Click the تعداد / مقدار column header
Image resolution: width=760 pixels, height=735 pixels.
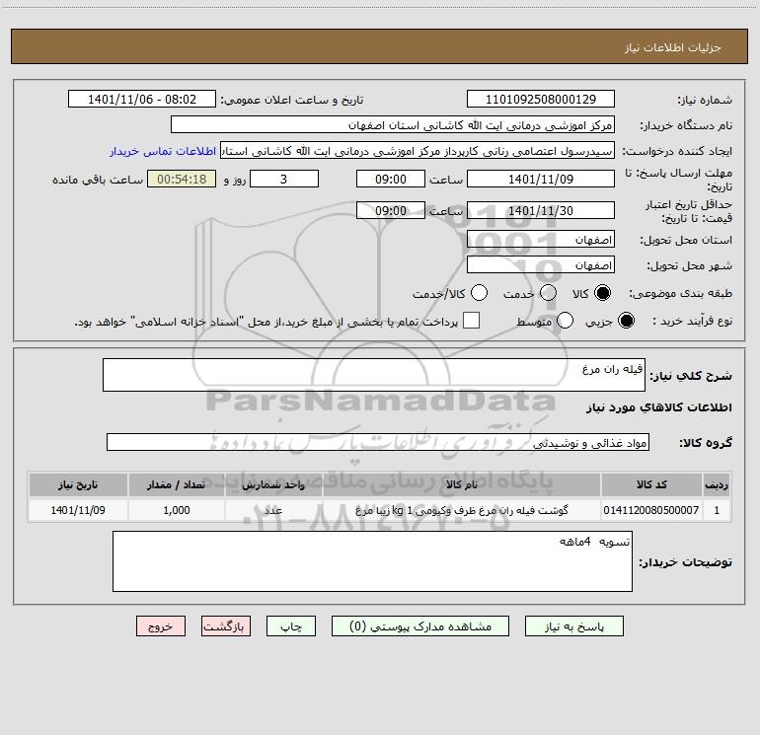[177, 484]
